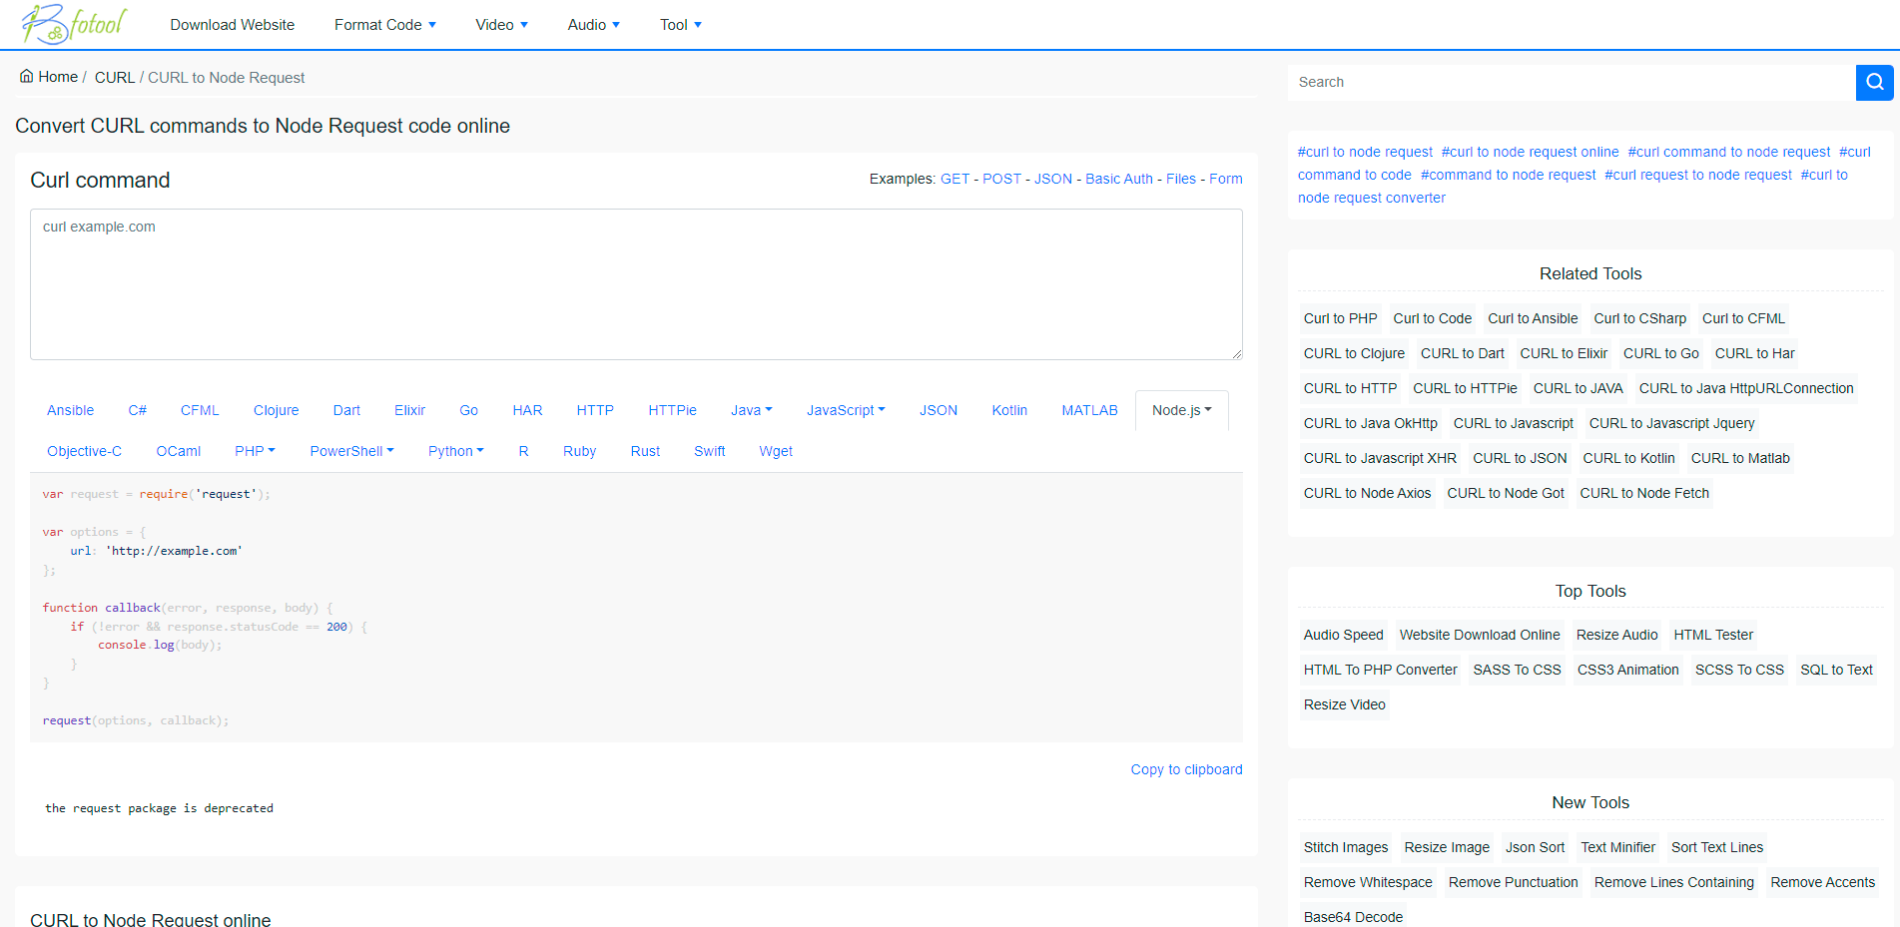Viewport: 1900px width, 927px height.
Task: Go to CURL breadcrumb link
Action: pyautogui.click(x=114, y=78)
